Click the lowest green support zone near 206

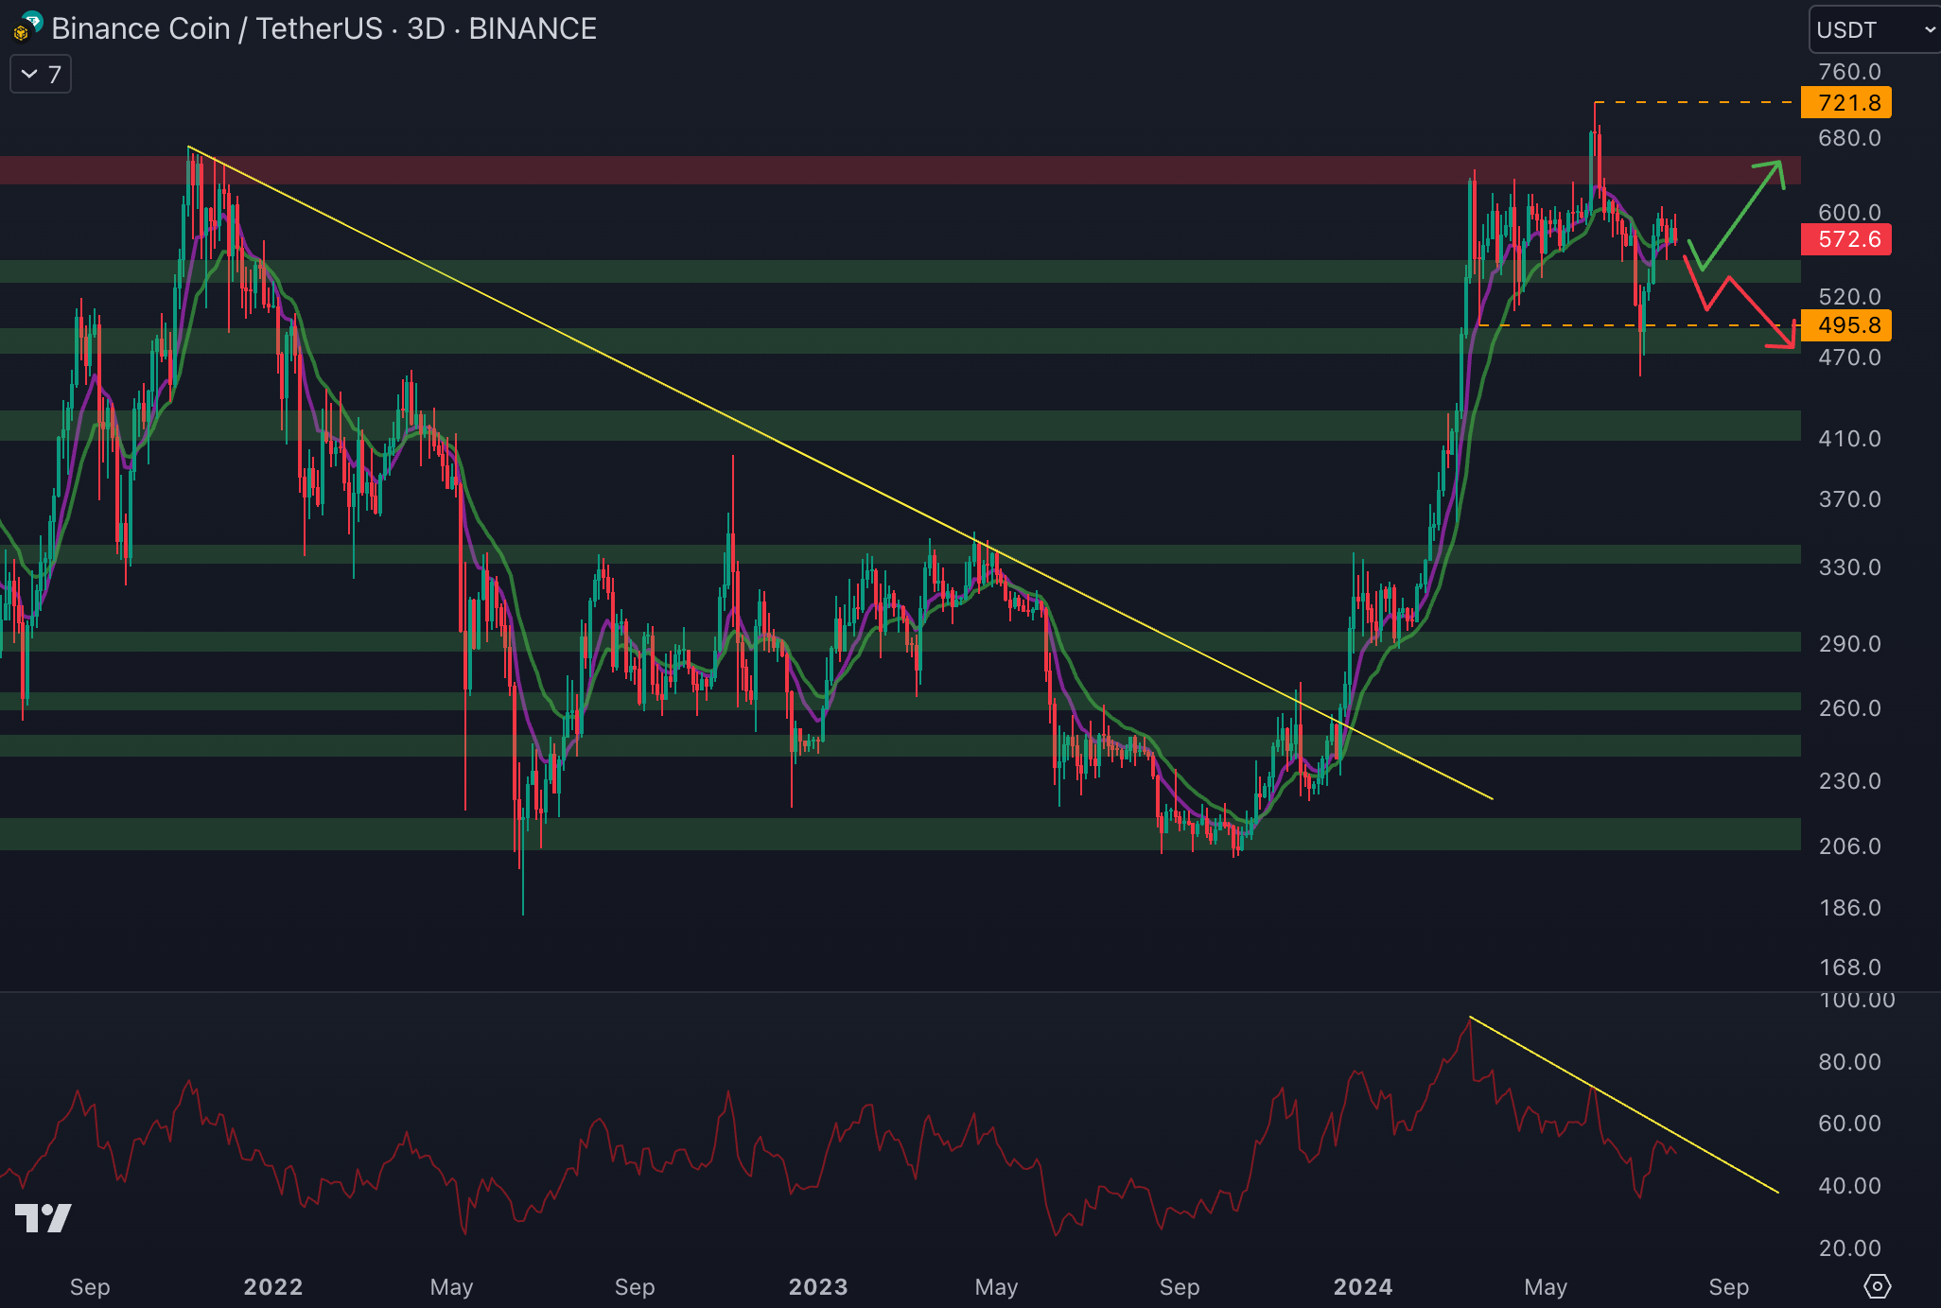coord(851,834)
